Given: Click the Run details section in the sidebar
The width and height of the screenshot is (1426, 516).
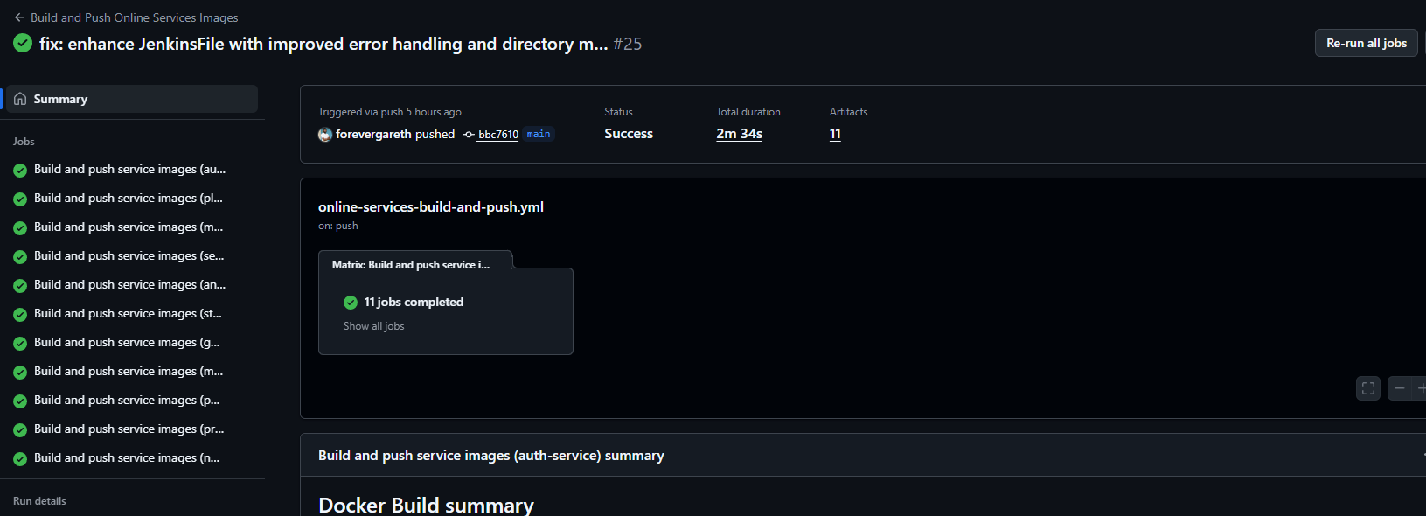Looking at the screenshot, I should coord(38,500).
